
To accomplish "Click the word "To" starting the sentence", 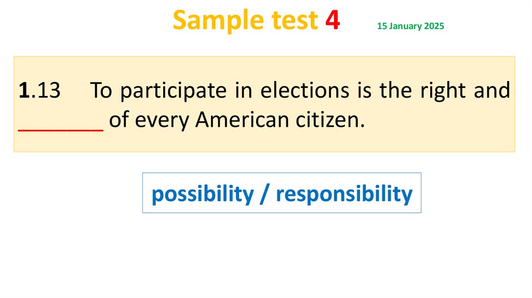I will coord(101,91).
